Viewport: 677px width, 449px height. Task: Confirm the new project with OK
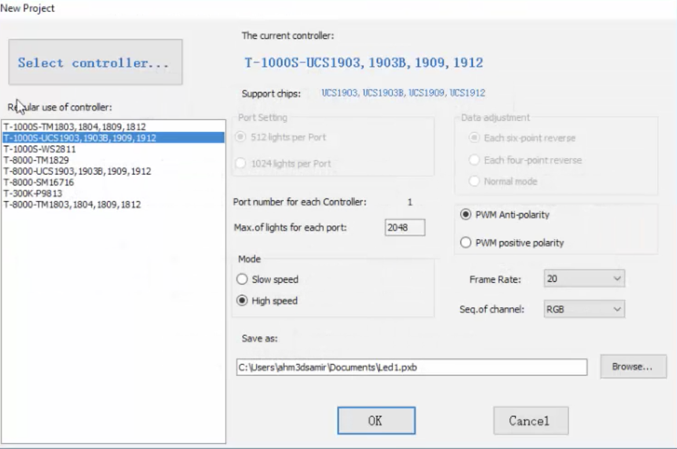377,421
